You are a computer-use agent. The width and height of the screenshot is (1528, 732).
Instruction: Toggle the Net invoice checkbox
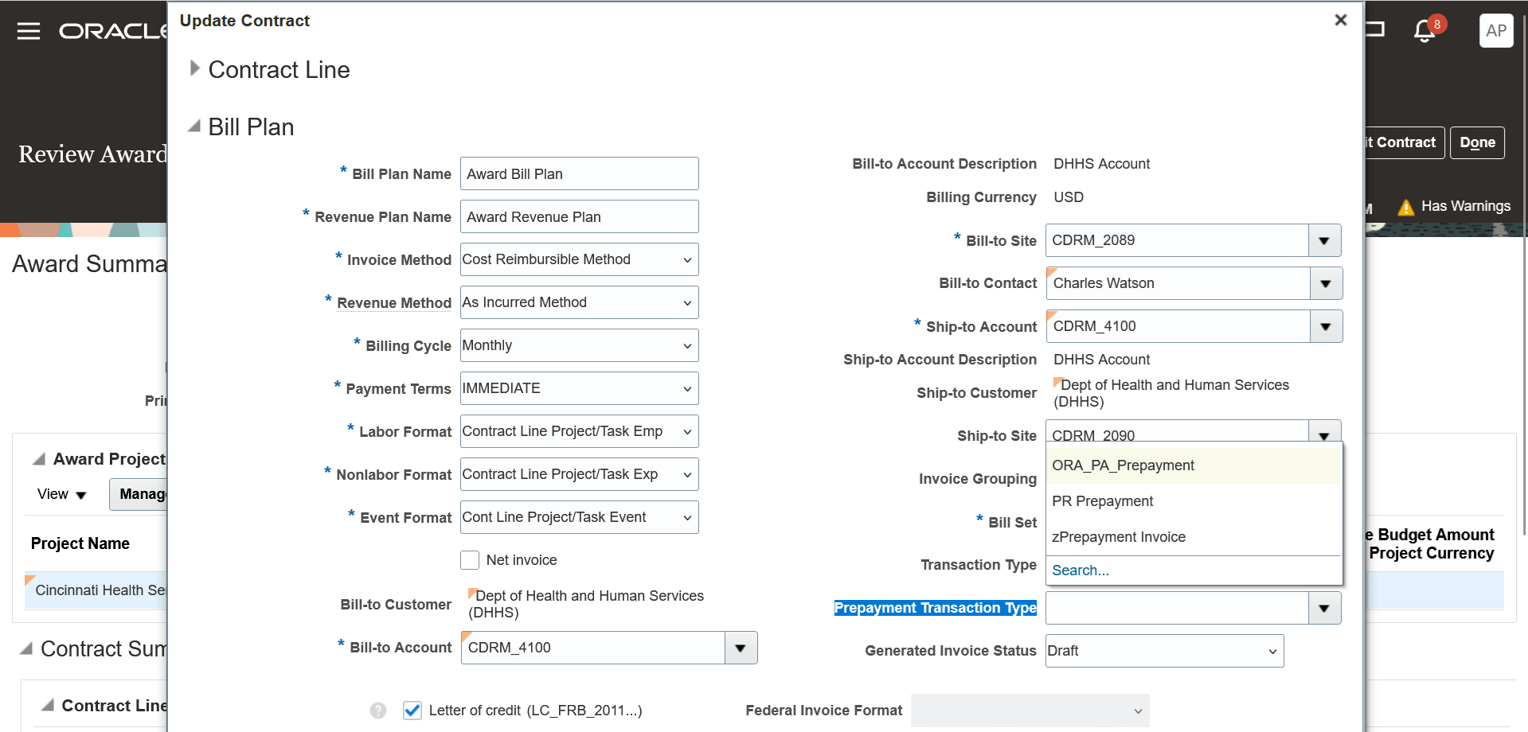(470, 560)
